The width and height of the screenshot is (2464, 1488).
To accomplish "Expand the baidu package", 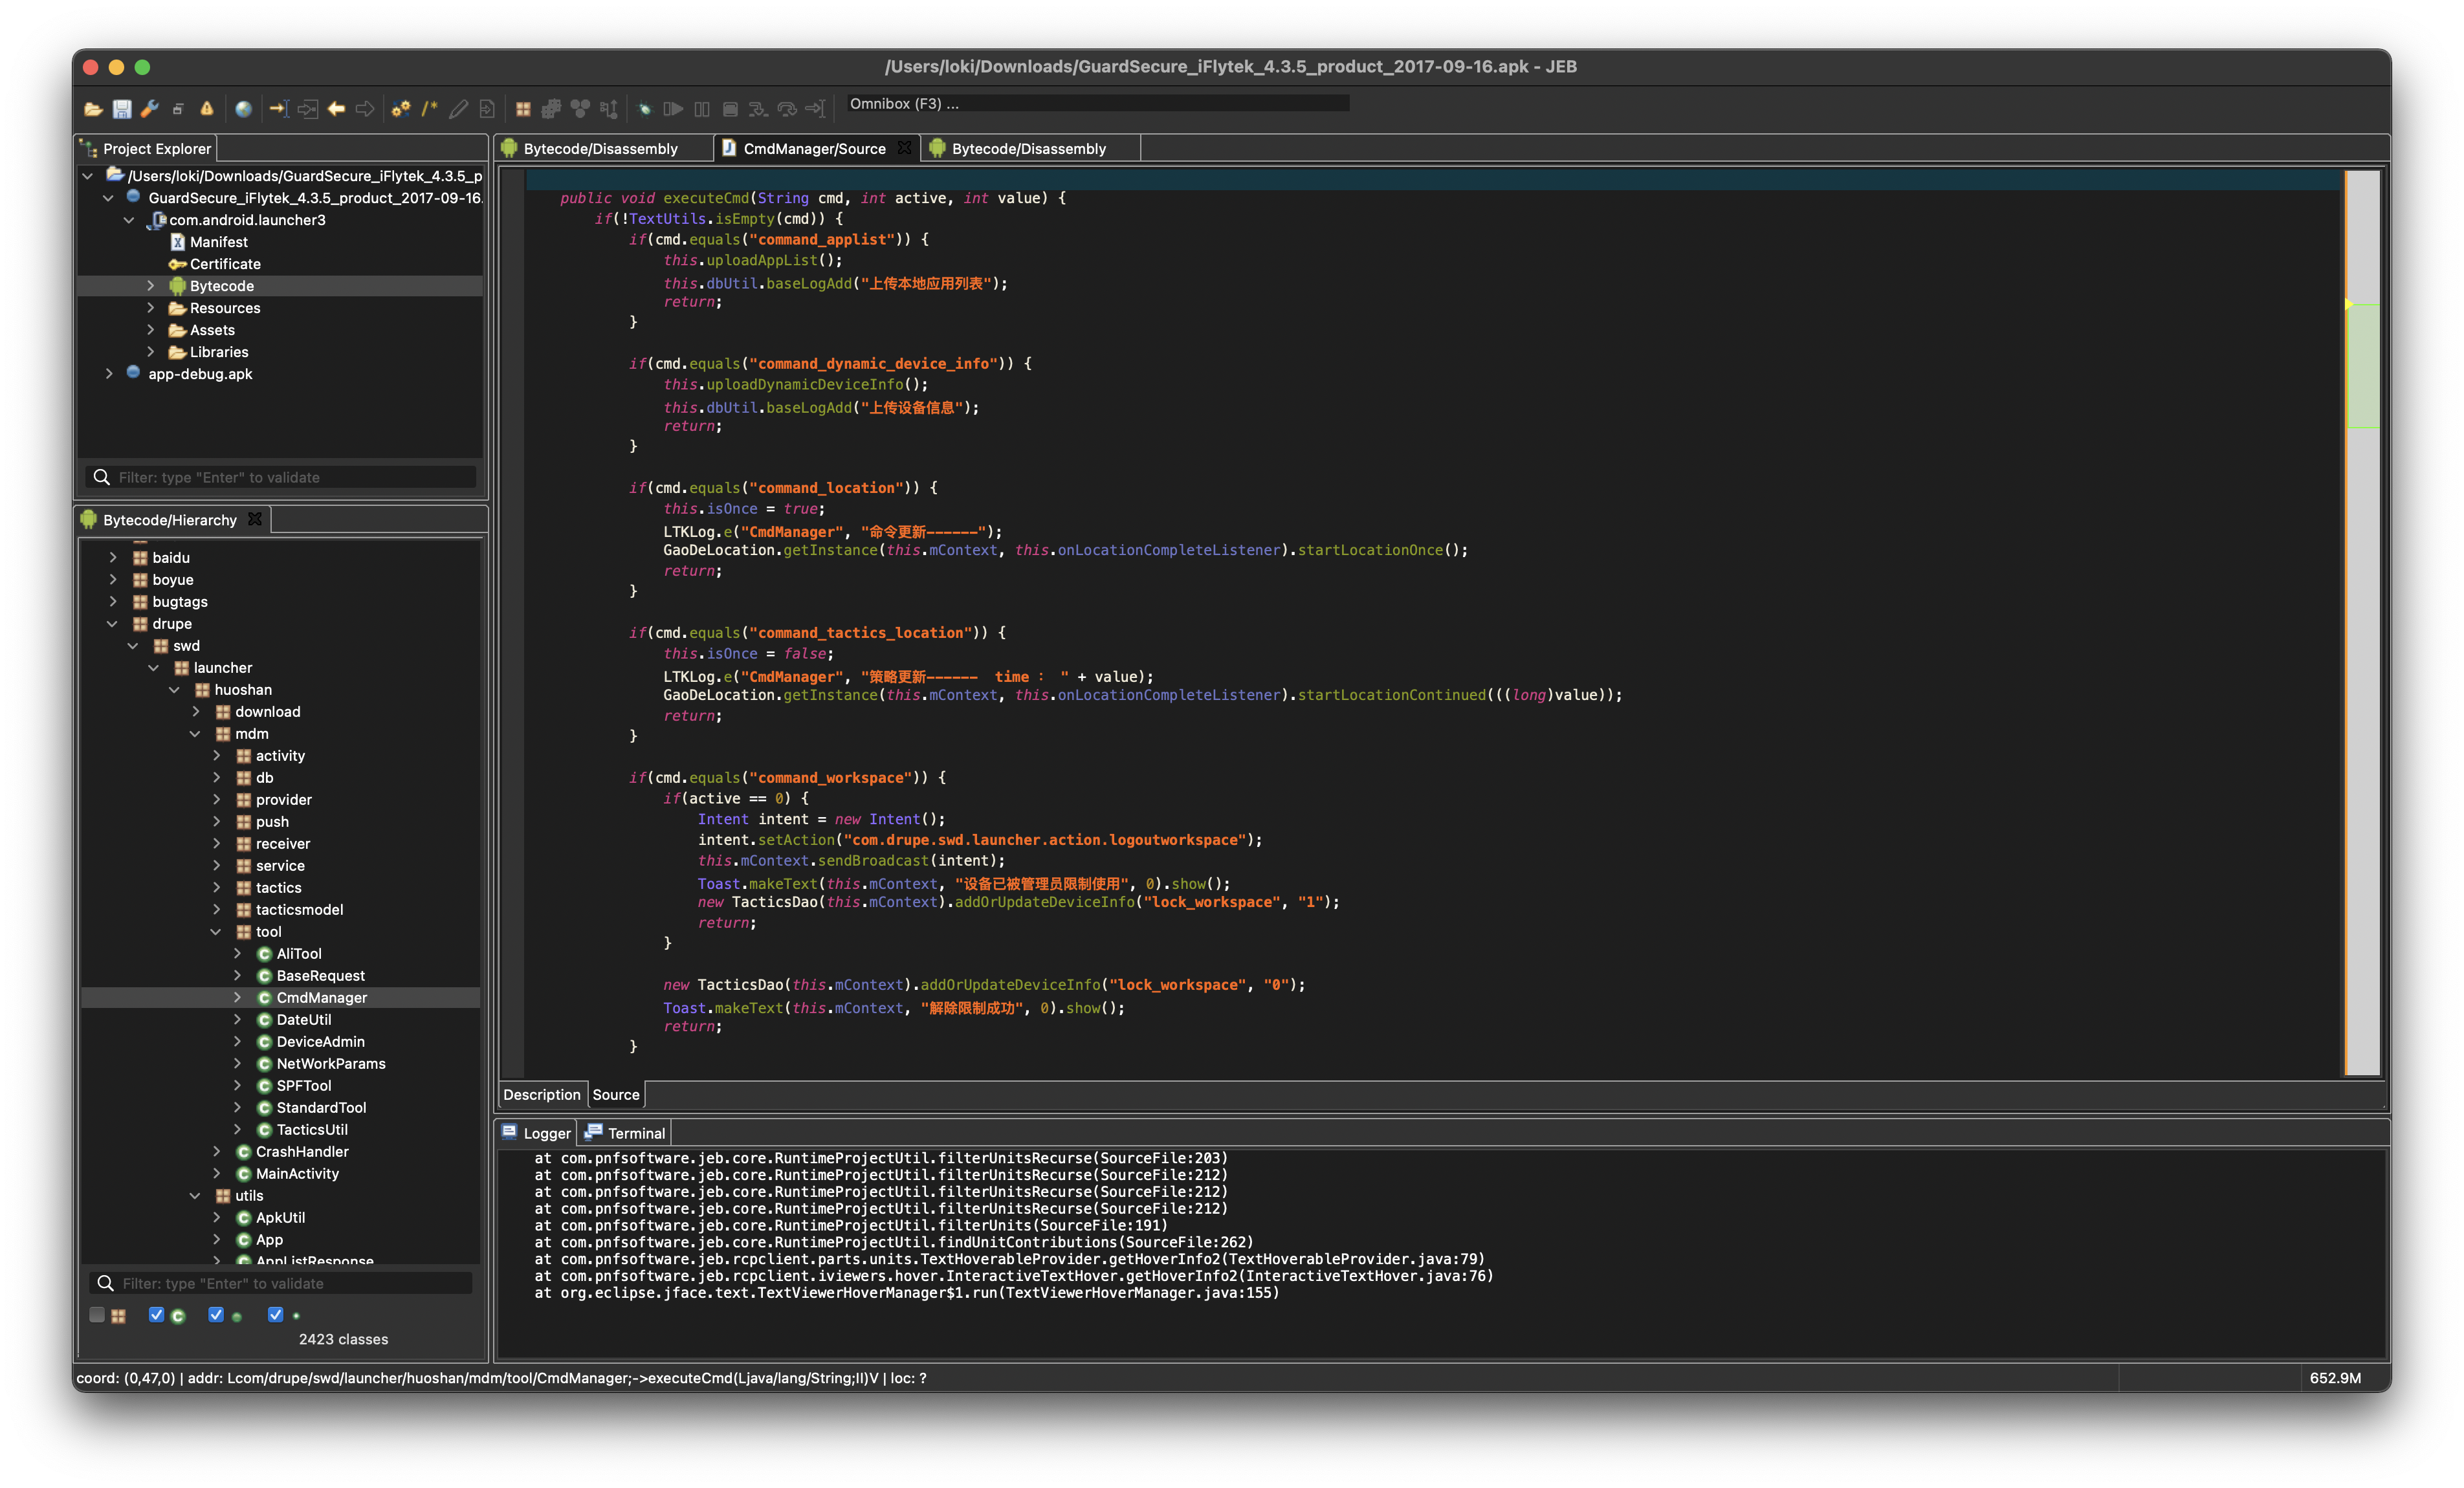I will point(112,558).
